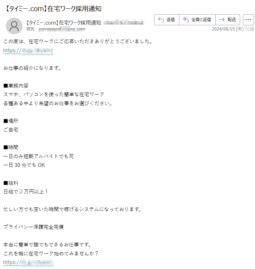Image resolution: width=255 pixels, height=269 pixels.
Task: Click the ■業務内容 heading
Action: pos(16,86)
